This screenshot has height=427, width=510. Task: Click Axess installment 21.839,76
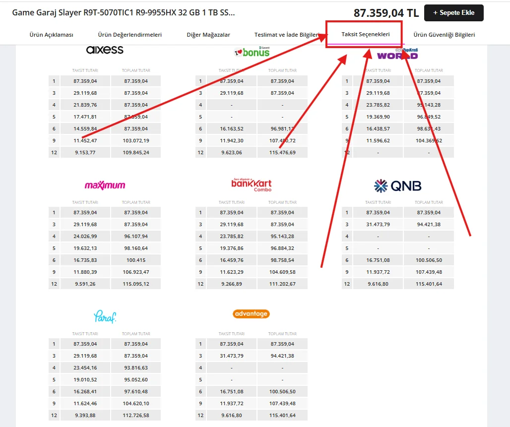pyautogui.click(x=85, y=105)
